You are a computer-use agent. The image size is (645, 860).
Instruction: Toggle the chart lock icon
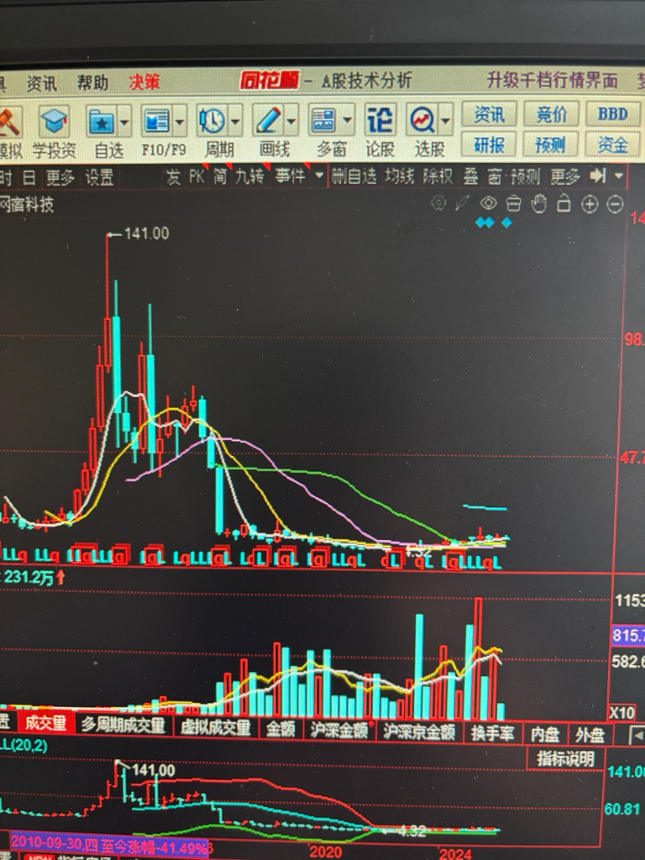564,204
